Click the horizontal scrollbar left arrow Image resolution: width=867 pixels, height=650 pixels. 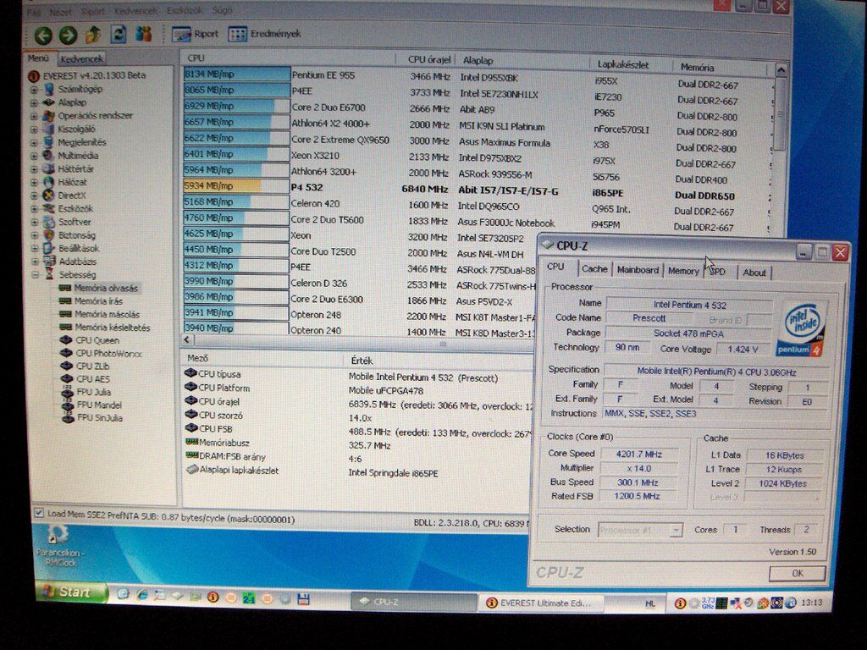pyautogui.click(x=187, y=340)
